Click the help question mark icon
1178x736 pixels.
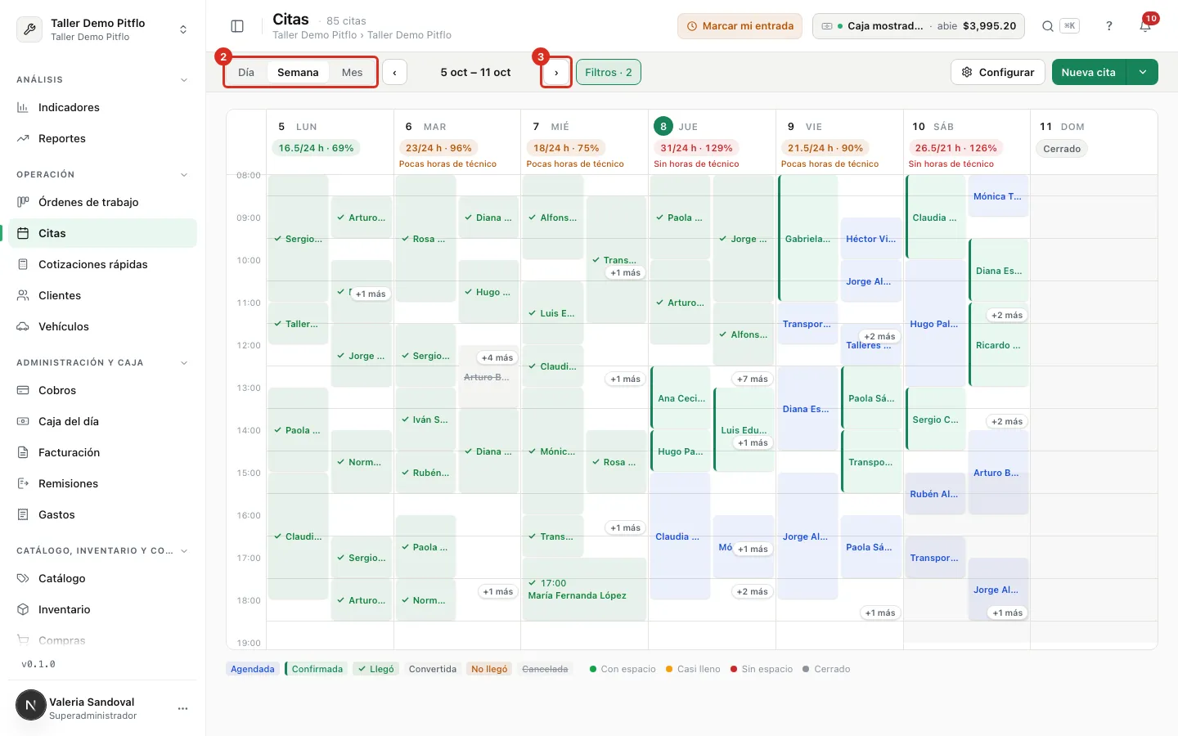click(1109, 26)
